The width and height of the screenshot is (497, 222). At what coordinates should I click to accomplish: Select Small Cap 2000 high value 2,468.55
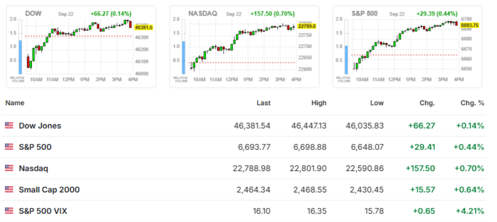pos(310,190)
